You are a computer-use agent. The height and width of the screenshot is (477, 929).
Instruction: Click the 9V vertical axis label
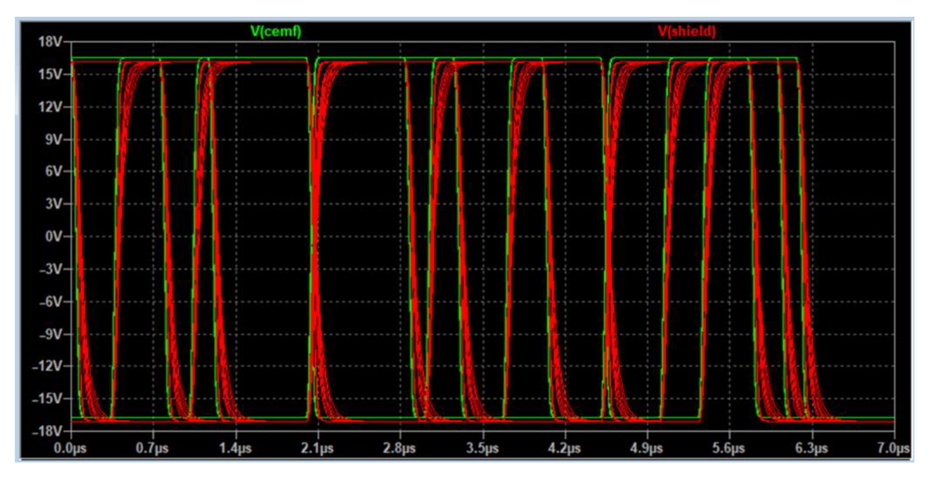(54, 139)
